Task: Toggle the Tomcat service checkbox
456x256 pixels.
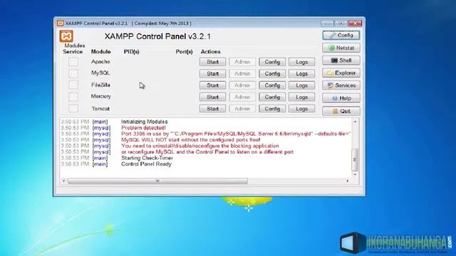Action: [x=73, y=109]
